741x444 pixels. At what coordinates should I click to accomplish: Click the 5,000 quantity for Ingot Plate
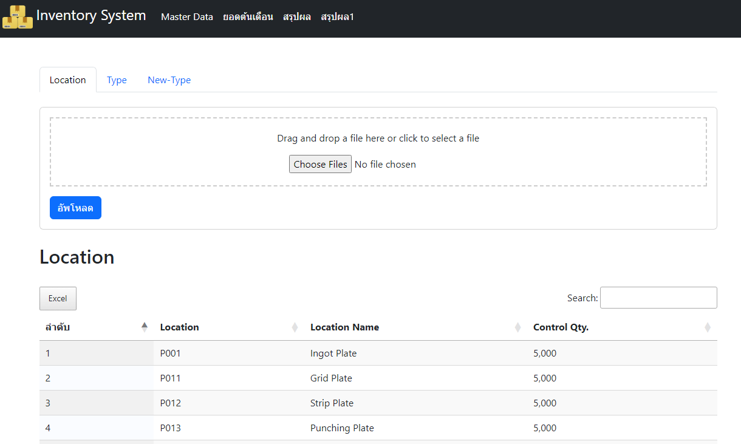tap(545, 353)
